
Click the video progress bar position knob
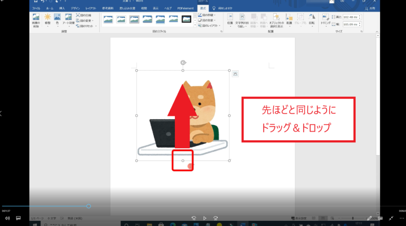[x=88, y=206]
